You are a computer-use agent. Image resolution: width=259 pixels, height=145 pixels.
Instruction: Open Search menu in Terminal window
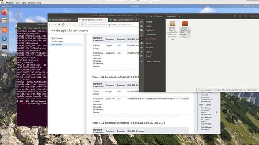(37, 28)
